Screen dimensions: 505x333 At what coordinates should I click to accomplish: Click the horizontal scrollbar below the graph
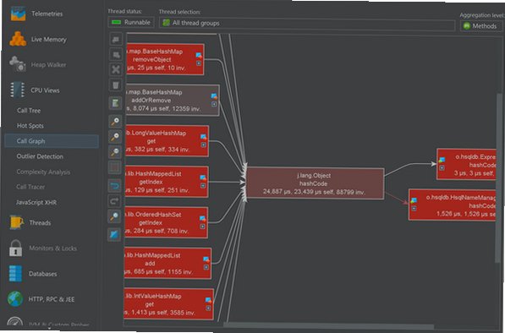(328, 326)
